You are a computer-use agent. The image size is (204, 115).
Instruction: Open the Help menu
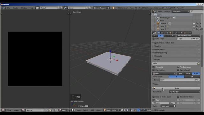pyautogui.click(x=31, y=8)
